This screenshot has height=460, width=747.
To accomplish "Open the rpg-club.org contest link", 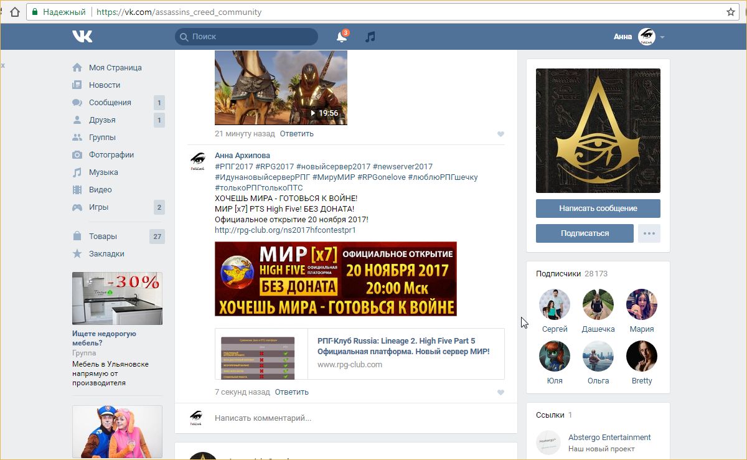I will click(285, 230).
